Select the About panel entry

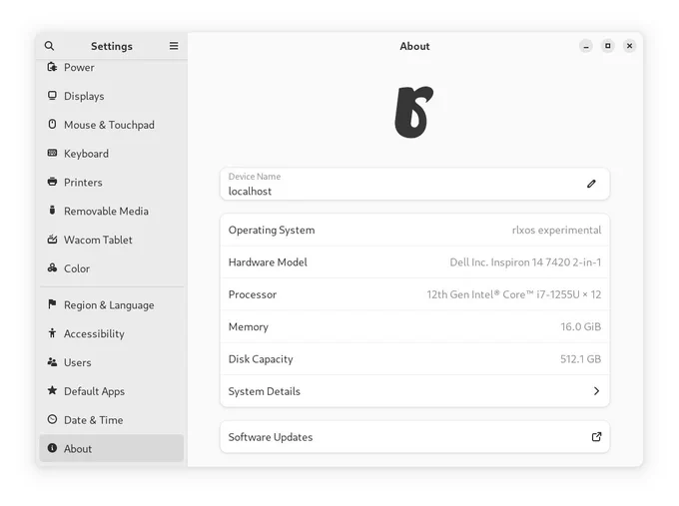tap(111, 448)
